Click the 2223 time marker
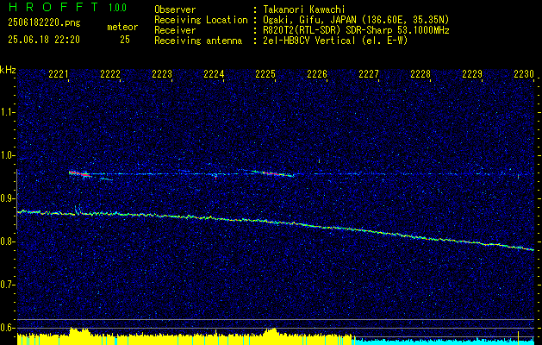 (162, 73)
